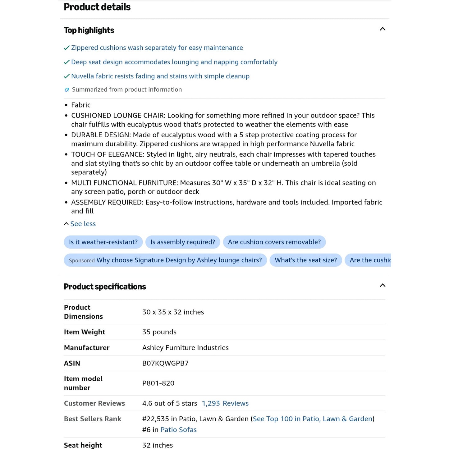Tap 'Are cushion covers removable?' chip
The width and height of the screenshot is (449, 449).
274,242
